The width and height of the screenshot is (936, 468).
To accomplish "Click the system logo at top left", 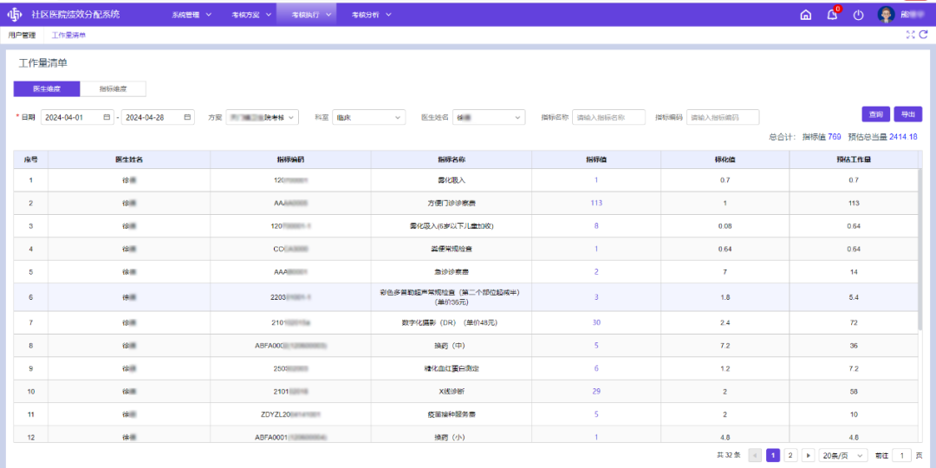I will (15, 15).
